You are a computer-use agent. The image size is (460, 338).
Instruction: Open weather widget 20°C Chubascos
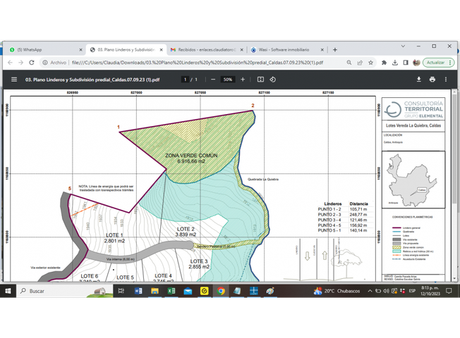pyautogui.click(x=337, y=291)
